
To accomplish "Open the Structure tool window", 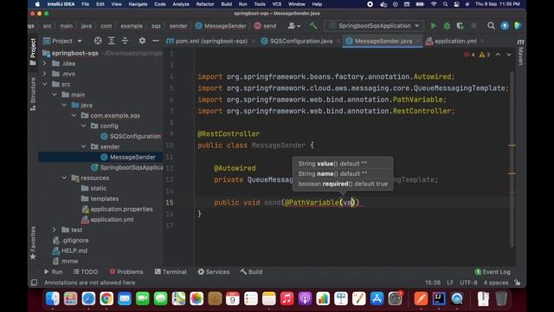I will 33,94.
